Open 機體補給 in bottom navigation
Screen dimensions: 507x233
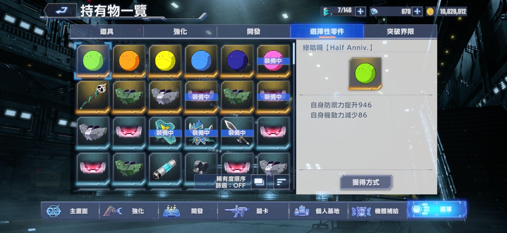pyautogui.click(x=377, y=211)
